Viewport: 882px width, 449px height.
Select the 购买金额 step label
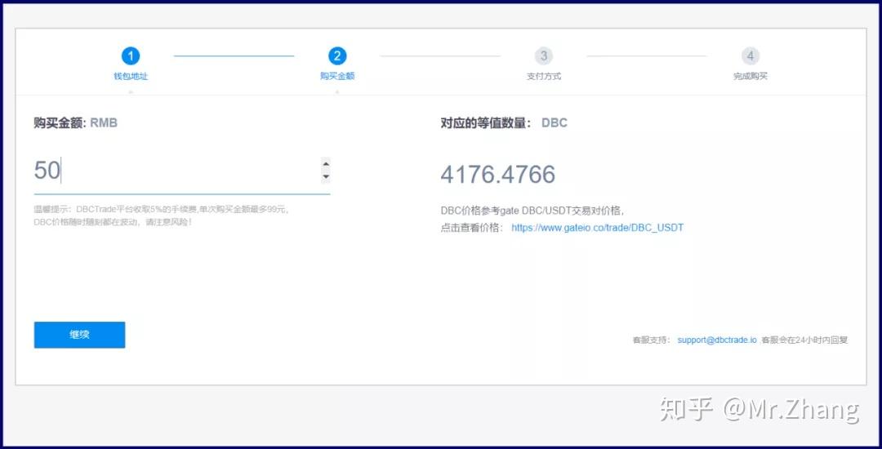(337, 77)
